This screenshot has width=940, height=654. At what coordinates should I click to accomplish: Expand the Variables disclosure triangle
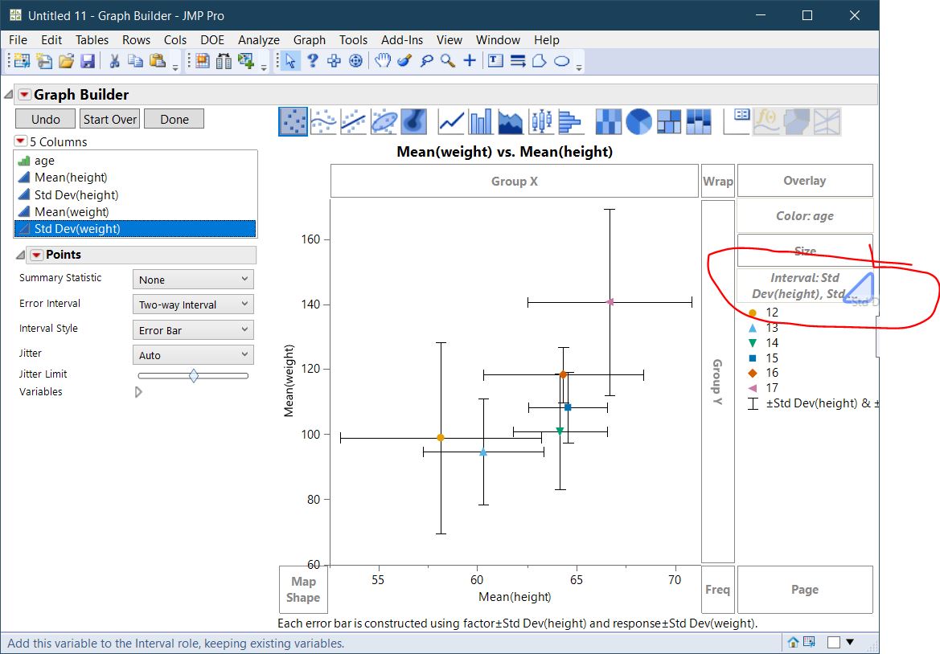[x=138, y=392]
